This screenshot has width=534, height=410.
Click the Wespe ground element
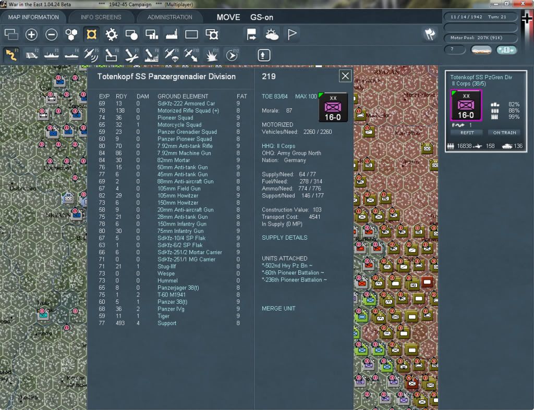pos(166,274)
